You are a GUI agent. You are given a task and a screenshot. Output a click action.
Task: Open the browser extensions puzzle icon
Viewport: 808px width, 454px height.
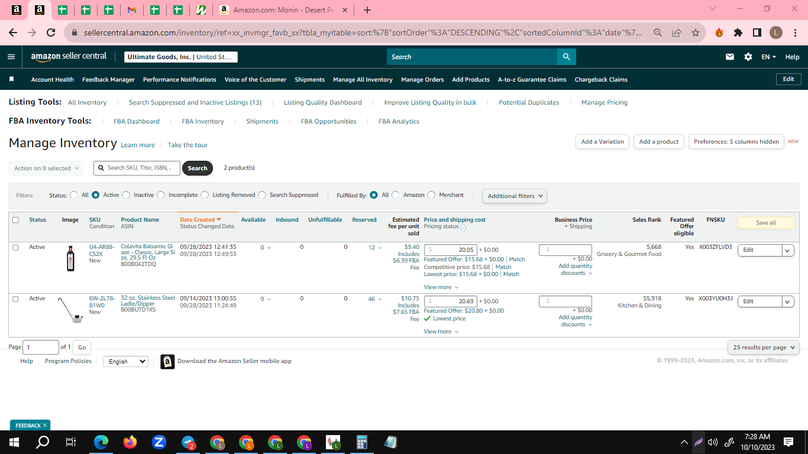coord(738,33)
